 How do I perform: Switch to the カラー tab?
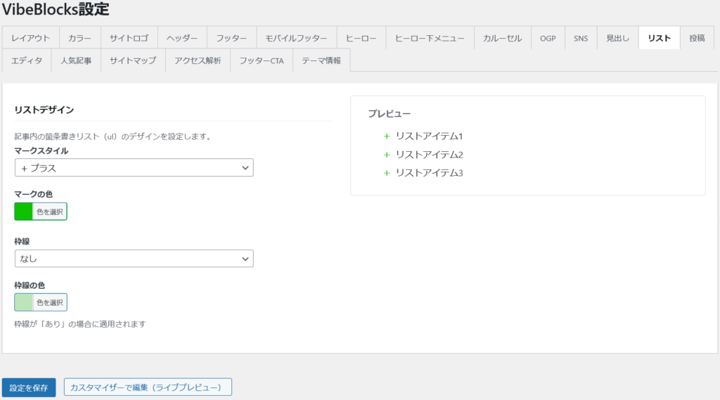(80, 38)
